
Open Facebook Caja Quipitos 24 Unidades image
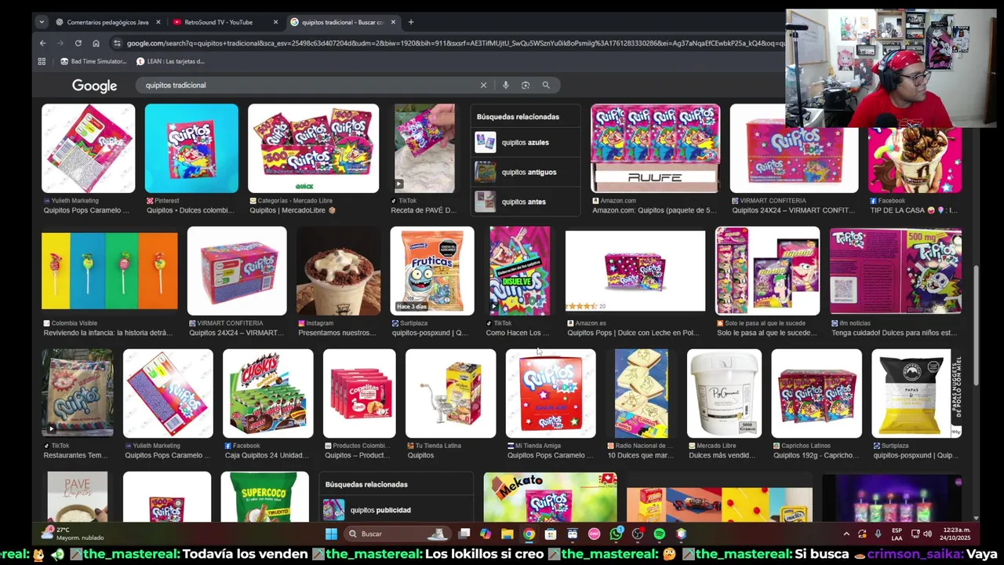coord(267,393)
